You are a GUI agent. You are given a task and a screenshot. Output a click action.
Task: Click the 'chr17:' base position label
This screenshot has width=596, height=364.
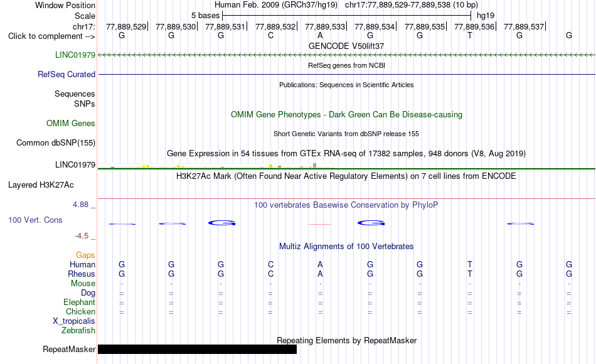tap(84, 26)
